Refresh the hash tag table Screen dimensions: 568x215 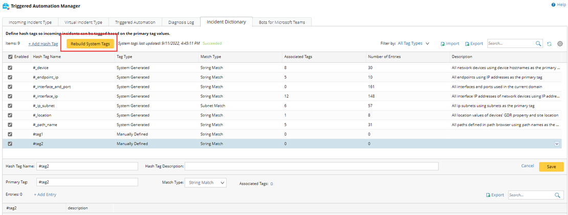549,44
